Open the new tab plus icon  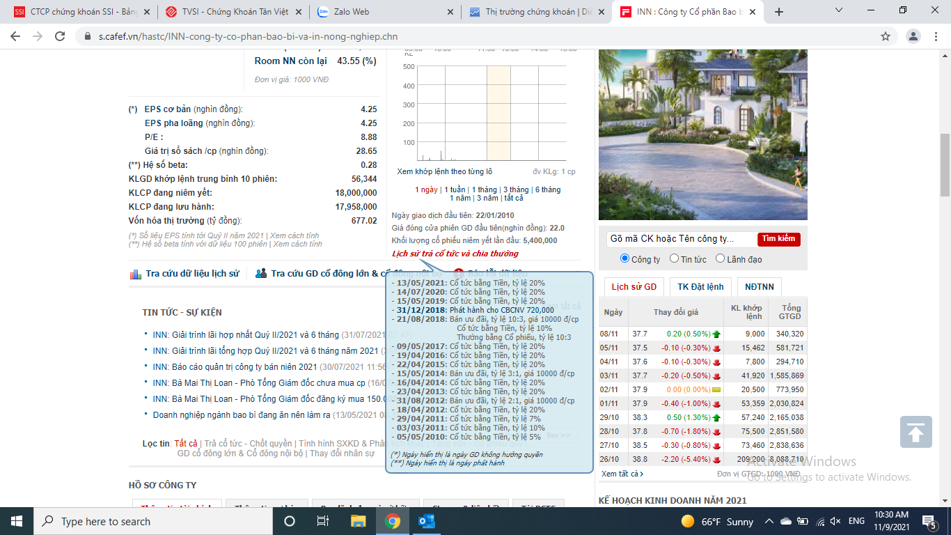[779, 12]
